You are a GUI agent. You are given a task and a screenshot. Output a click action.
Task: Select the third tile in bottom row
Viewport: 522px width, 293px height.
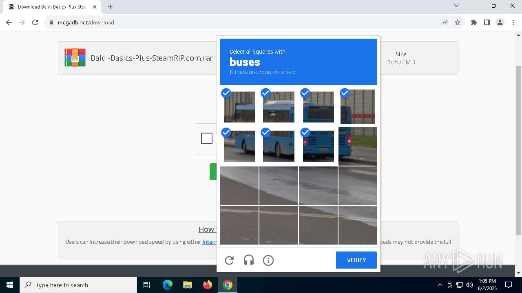(318, 225)
